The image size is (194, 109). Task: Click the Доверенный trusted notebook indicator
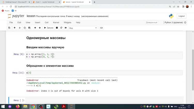(x=152, y=23)
